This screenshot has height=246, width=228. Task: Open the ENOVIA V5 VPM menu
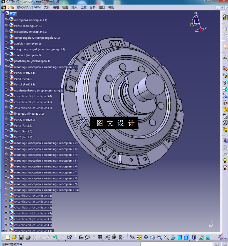(x=29, y=7)
